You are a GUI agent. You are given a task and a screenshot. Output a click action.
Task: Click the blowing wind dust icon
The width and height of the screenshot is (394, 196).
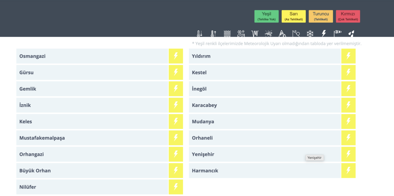pyautogui.click(x=269, y=34)
